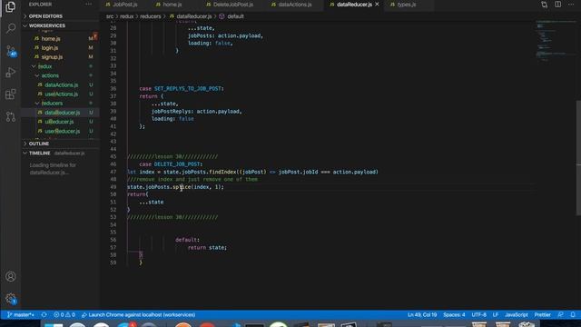Screen dimensions: 581x327
Task: Open dataActions.js in the file tree
Action: coord(61,84)
